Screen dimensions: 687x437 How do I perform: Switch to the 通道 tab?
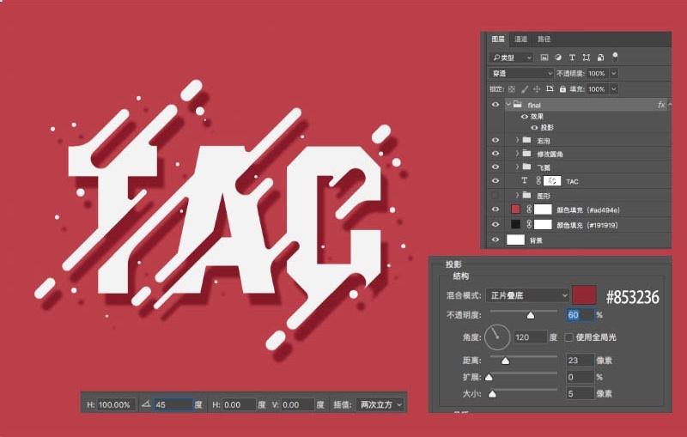(x=520, y=39)
